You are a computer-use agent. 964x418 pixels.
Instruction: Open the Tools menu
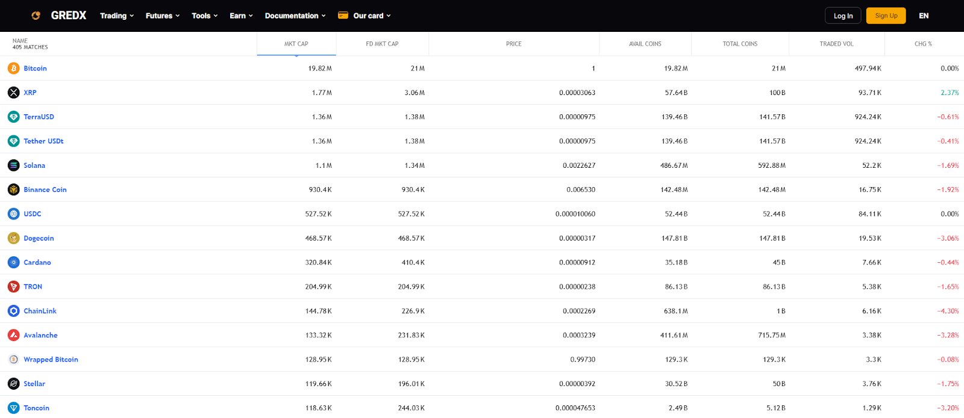point(204,16)
